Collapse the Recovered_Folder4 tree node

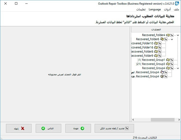[x=178, y=35]
